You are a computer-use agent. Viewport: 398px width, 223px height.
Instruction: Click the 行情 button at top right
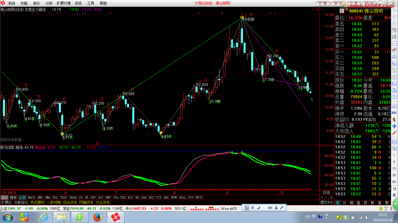tap(323, 3)
